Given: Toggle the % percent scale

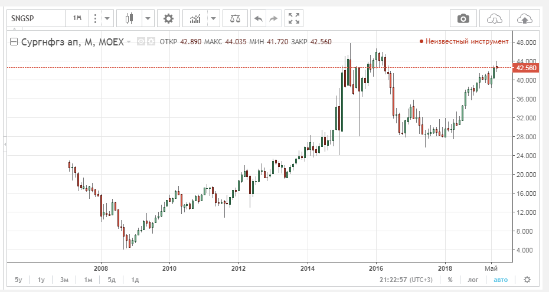Looking at the screenshot, I should (450, 280).
